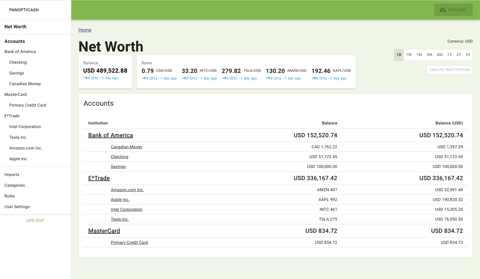
Task: Open Imports in the sidebar
Action: coord(12,175)
